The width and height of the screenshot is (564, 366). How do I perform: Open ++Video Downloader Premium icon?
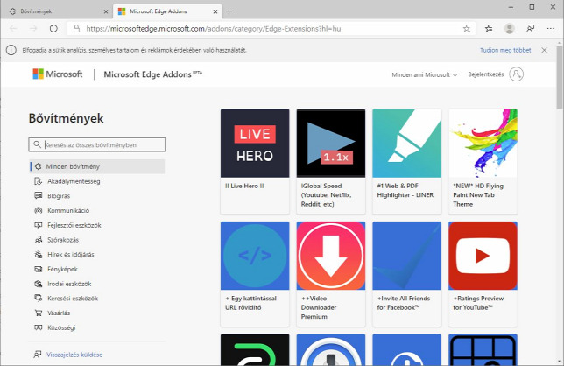(331, 256)
